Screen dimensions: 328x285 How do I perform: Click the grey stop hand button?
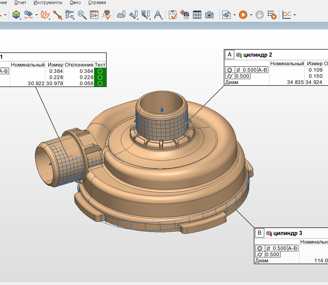(x=259, y=15)
